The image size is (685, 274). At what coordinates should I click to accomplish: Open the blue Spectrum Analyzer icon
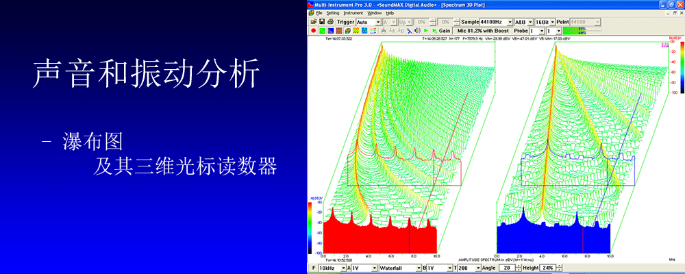pyautogui.click(x=331, y=31)
